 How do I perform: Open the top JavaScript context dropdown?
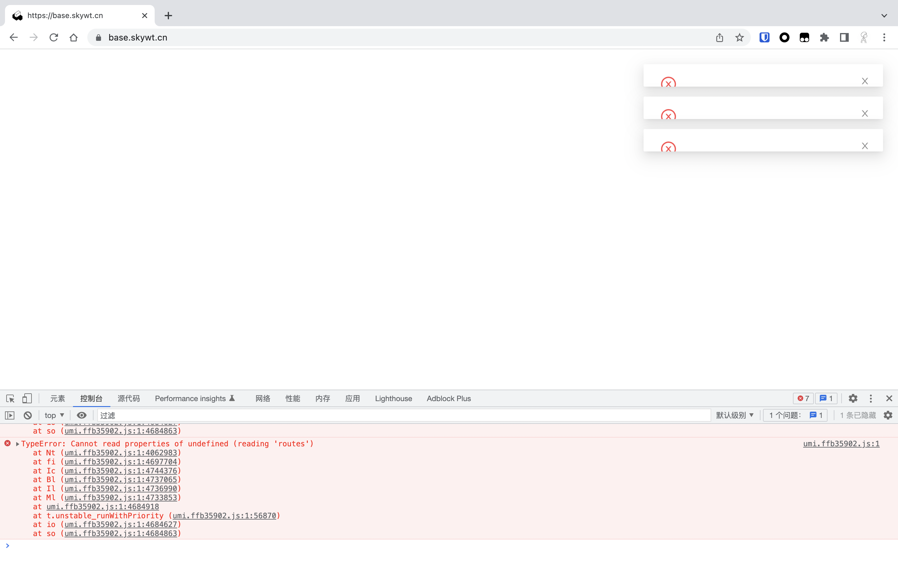coord(54,415)
